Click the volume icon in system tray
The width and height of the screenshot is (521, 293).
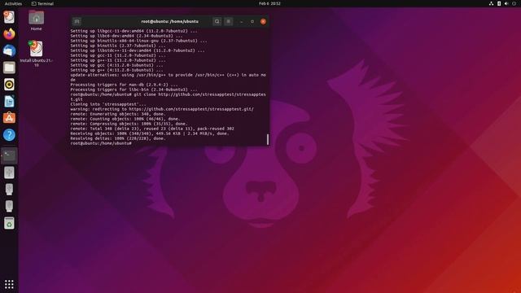pyautogui.click(x=506, y=3)
